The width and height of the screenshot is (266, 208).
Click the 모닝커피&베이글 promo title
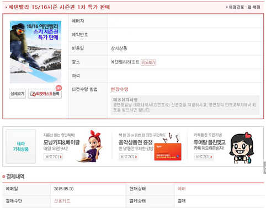pyautogui.click(x=61, y=142)
